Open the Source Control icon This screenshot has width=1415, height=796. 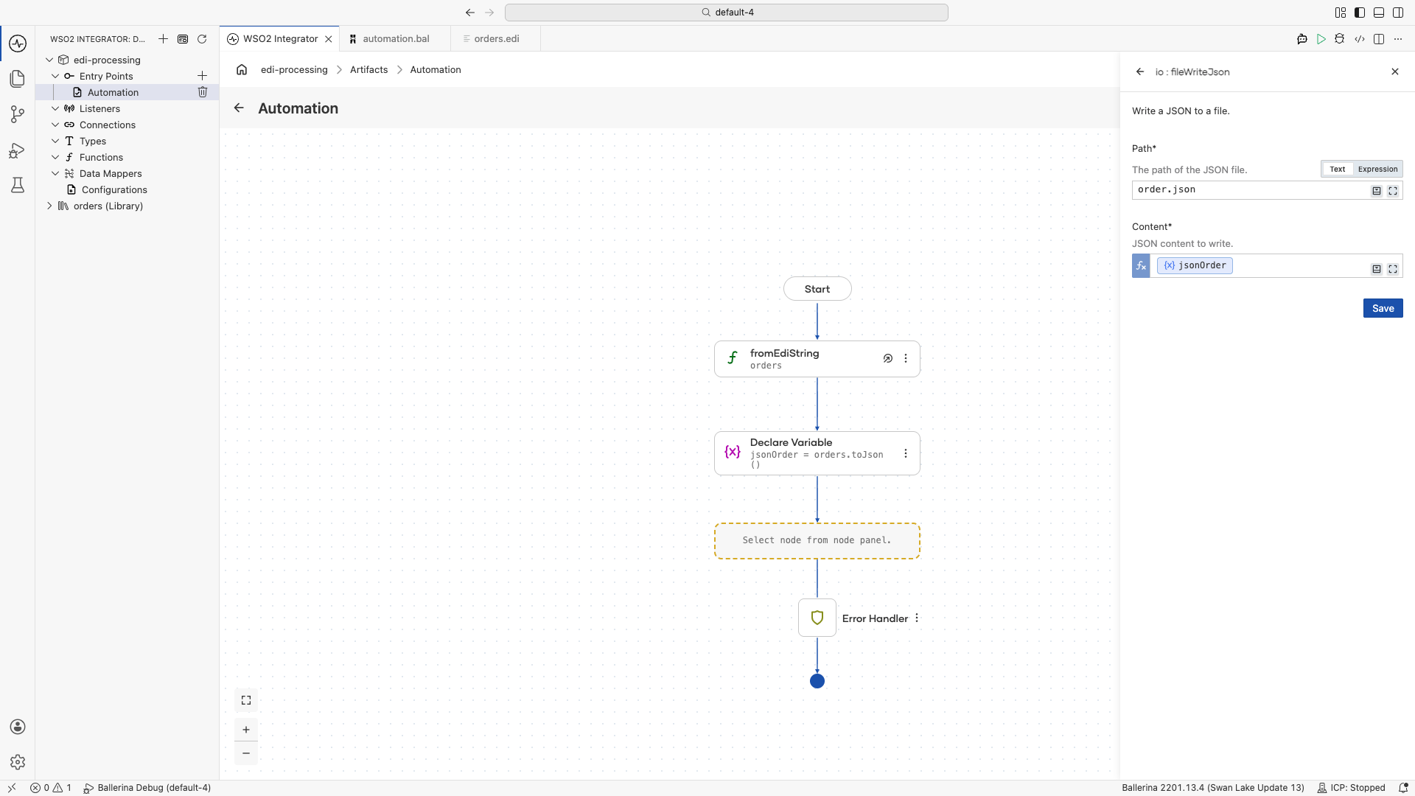click(18, 114)
